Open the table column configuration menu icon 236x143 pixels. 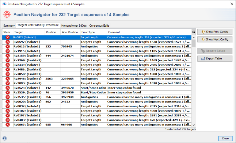(x=194, y=32)
